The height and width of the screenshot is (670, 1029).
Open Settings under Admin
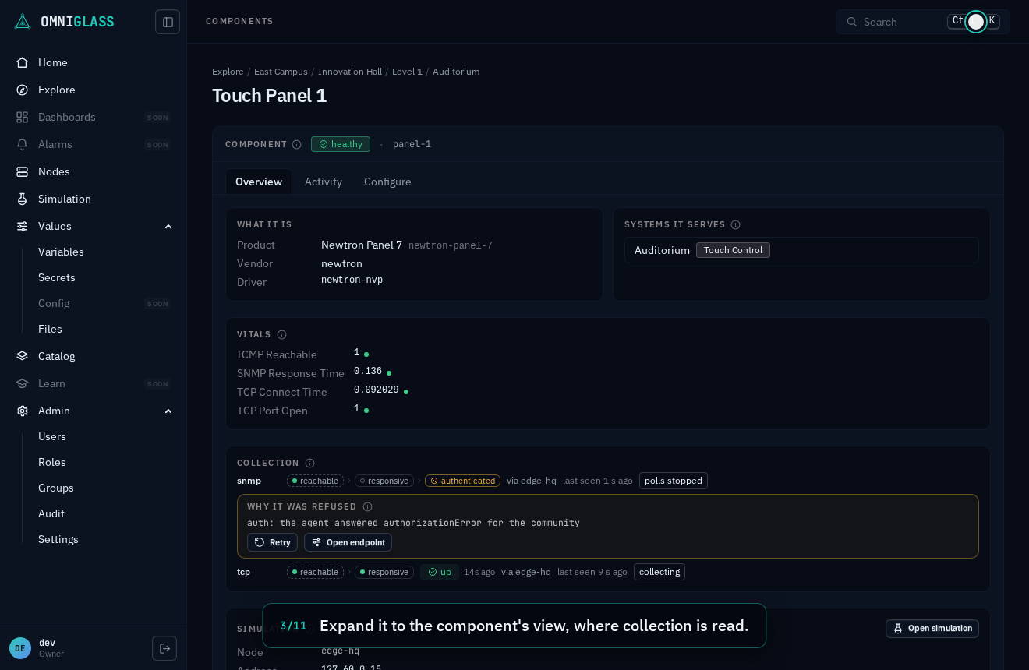pos(58,539)
